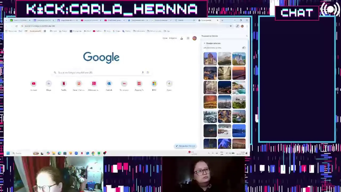Select the misty hilltop castle thumbnail
341x192 pixels.
pos(225,59)
